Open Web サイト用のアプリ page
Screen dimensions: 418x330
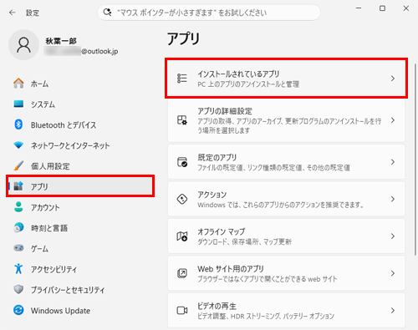[286, 273]
